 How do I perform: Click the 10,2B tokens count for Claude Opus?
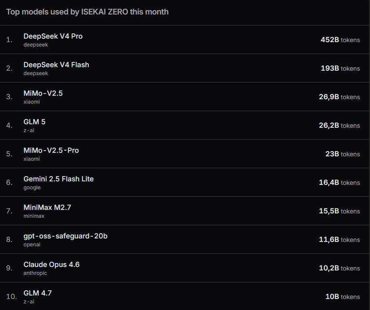[339, 268]
